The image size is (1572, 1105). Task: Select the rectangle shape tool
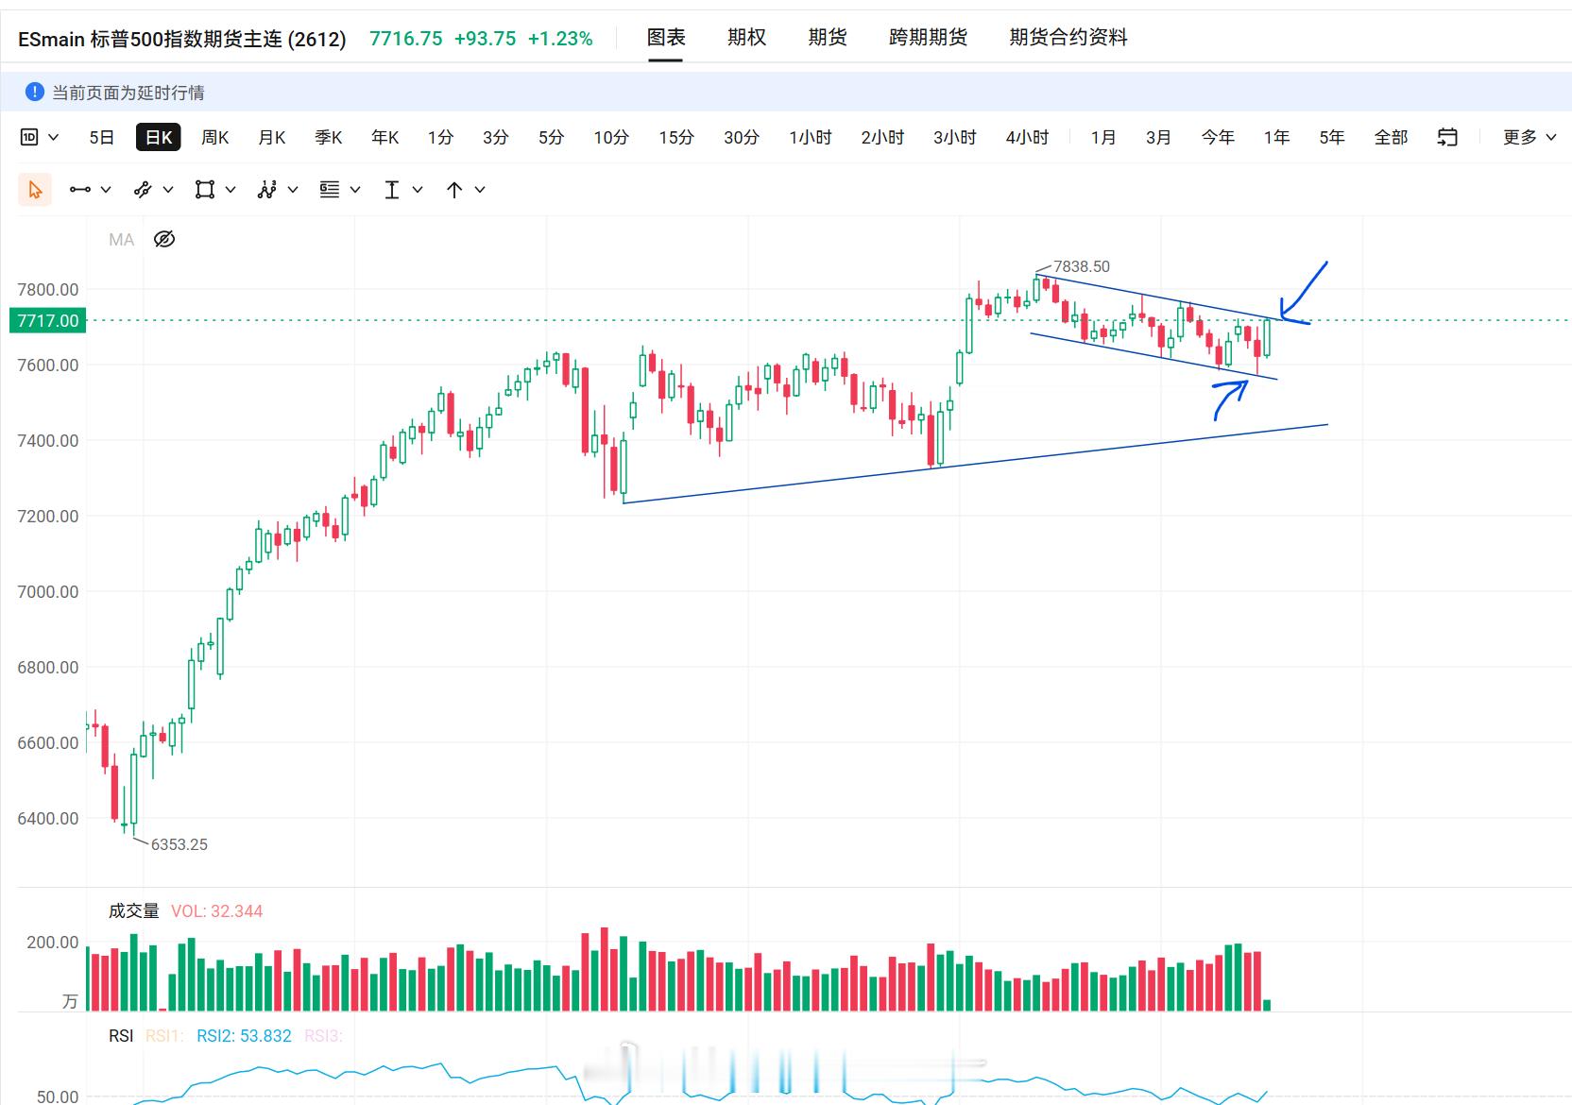point(205,190)
